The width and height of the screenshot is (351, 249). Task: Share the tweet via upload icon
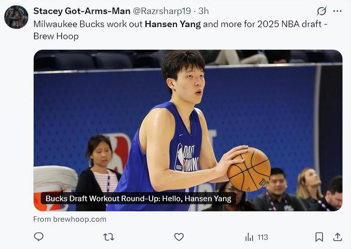(337, 237)
